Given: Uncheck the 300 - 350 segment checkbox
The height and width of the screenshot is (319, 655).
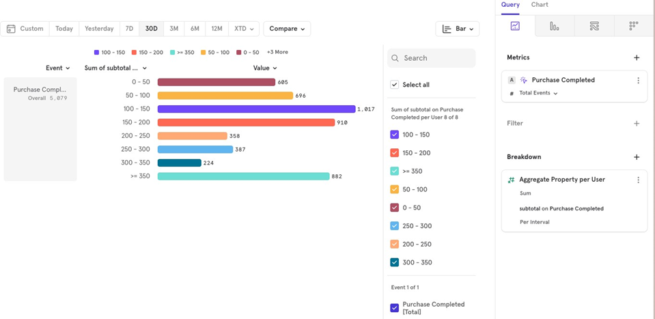Looking at the screenshot, I should click(x=395, y=262).
